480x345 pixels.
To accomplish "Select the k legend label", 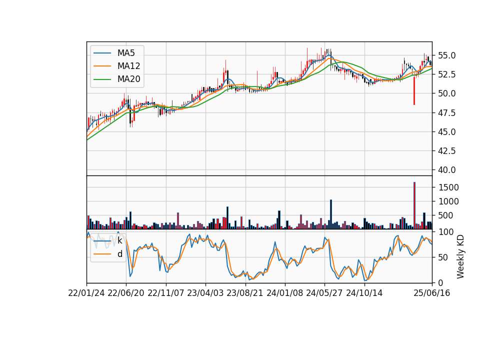I will (119, 240).
